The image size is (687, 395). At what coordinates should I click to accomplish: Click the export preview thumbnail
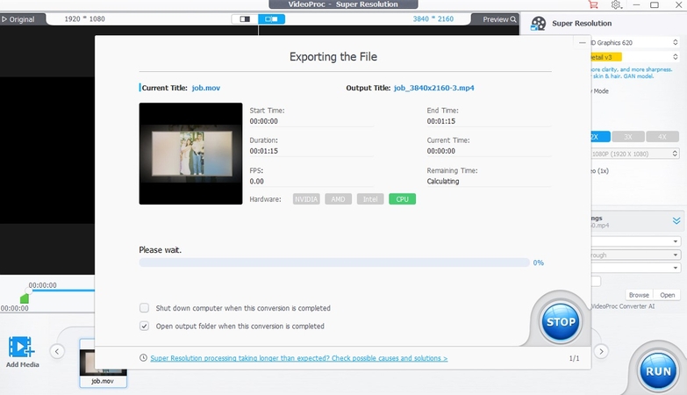190,154
